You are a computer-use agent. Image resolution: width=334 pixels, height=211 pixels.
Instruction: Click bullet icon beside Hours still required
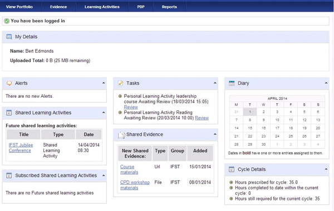[231, 199]
